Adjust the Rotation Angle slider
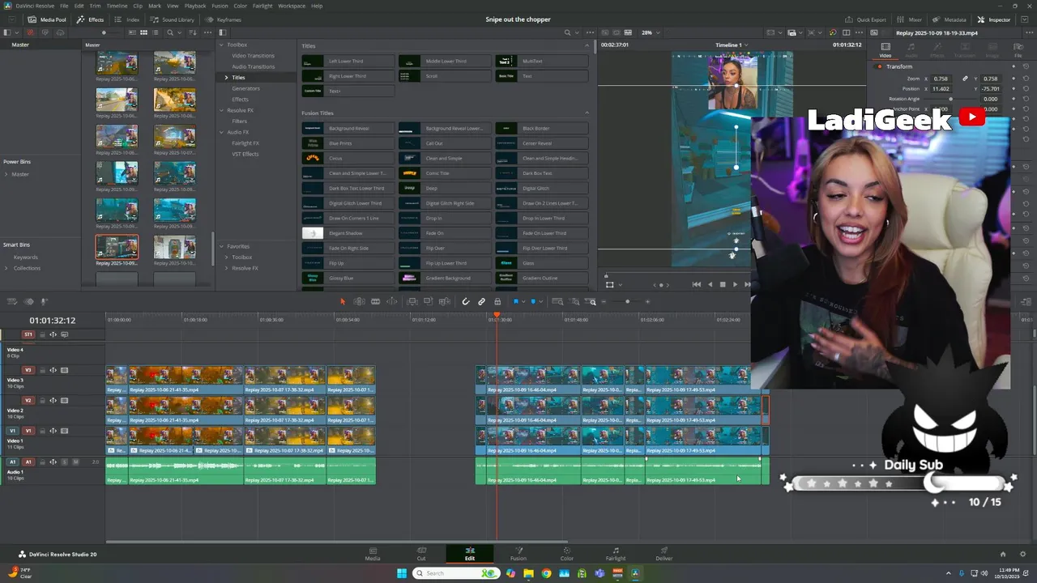The height and width of the screenshot is (583, 1037). (x=950, y=99)
